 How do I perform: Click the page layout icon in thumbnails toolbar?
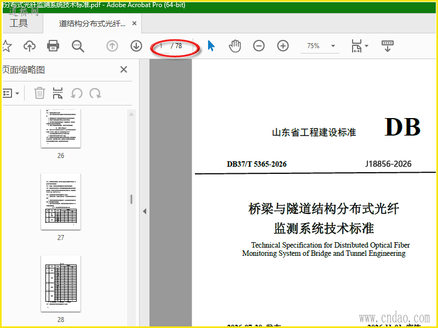point(57,93)
